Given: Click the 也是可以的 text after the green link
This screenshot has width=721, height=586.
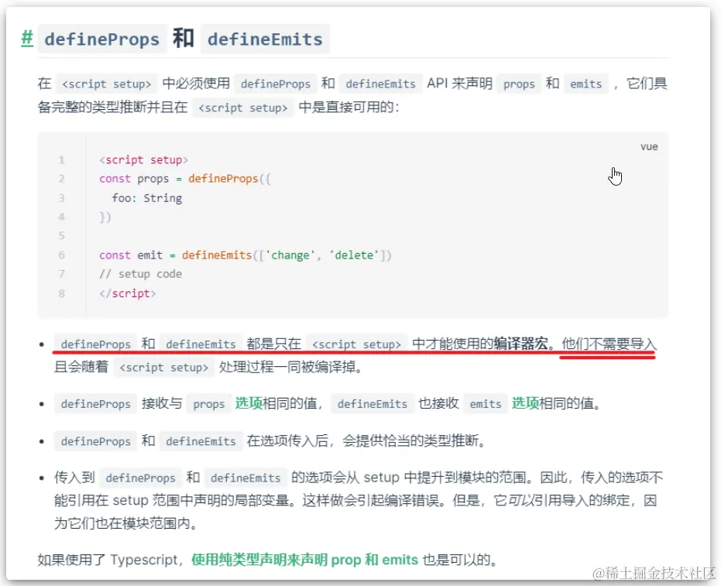Looking at the screenshot, I should point(459,560).
